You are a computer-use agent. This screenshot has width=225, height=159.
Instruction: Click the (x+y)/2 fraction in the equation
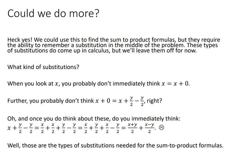(132, 128)
